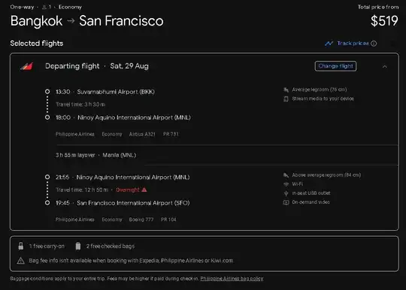Click the above average legroom seat icon
The width and height of the screenshot is (406, 290).
tap(286, 175)
